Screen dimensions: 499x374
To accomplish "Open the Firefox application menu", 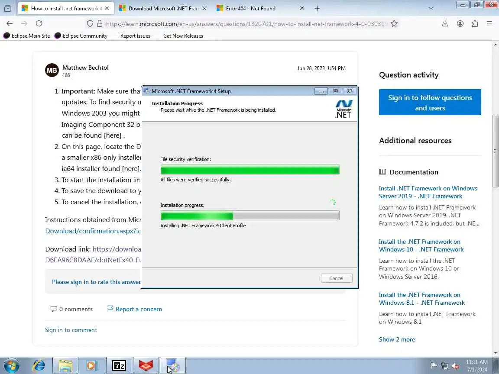I will point(489,23).
